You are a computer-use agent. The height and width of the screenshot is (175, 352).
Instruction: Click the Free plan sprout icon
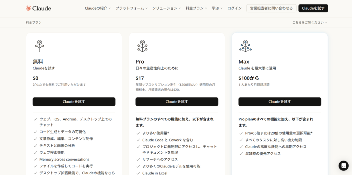40,46
